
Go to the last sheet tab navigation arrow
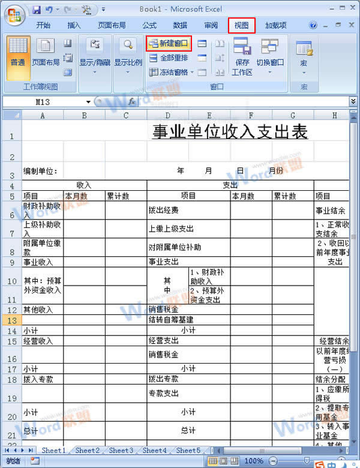click(31, 450)
